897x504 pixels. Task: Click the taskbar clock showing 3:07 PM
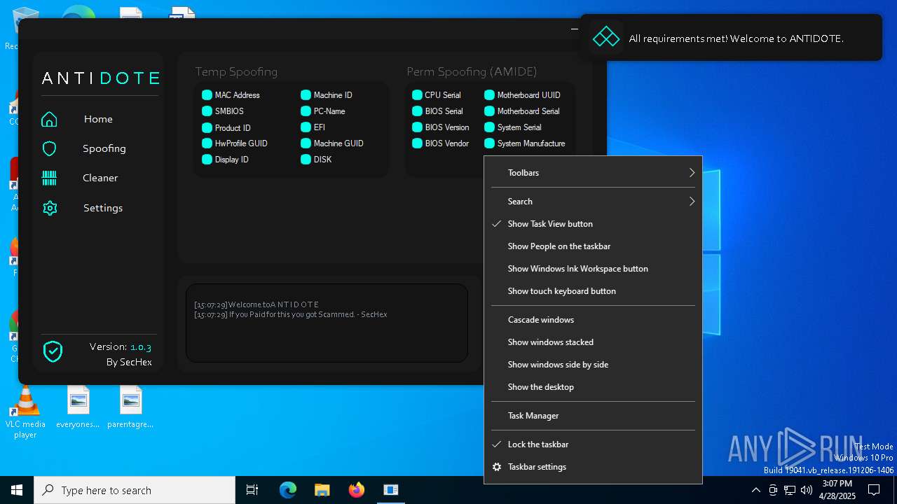click(x=837, y=490)
